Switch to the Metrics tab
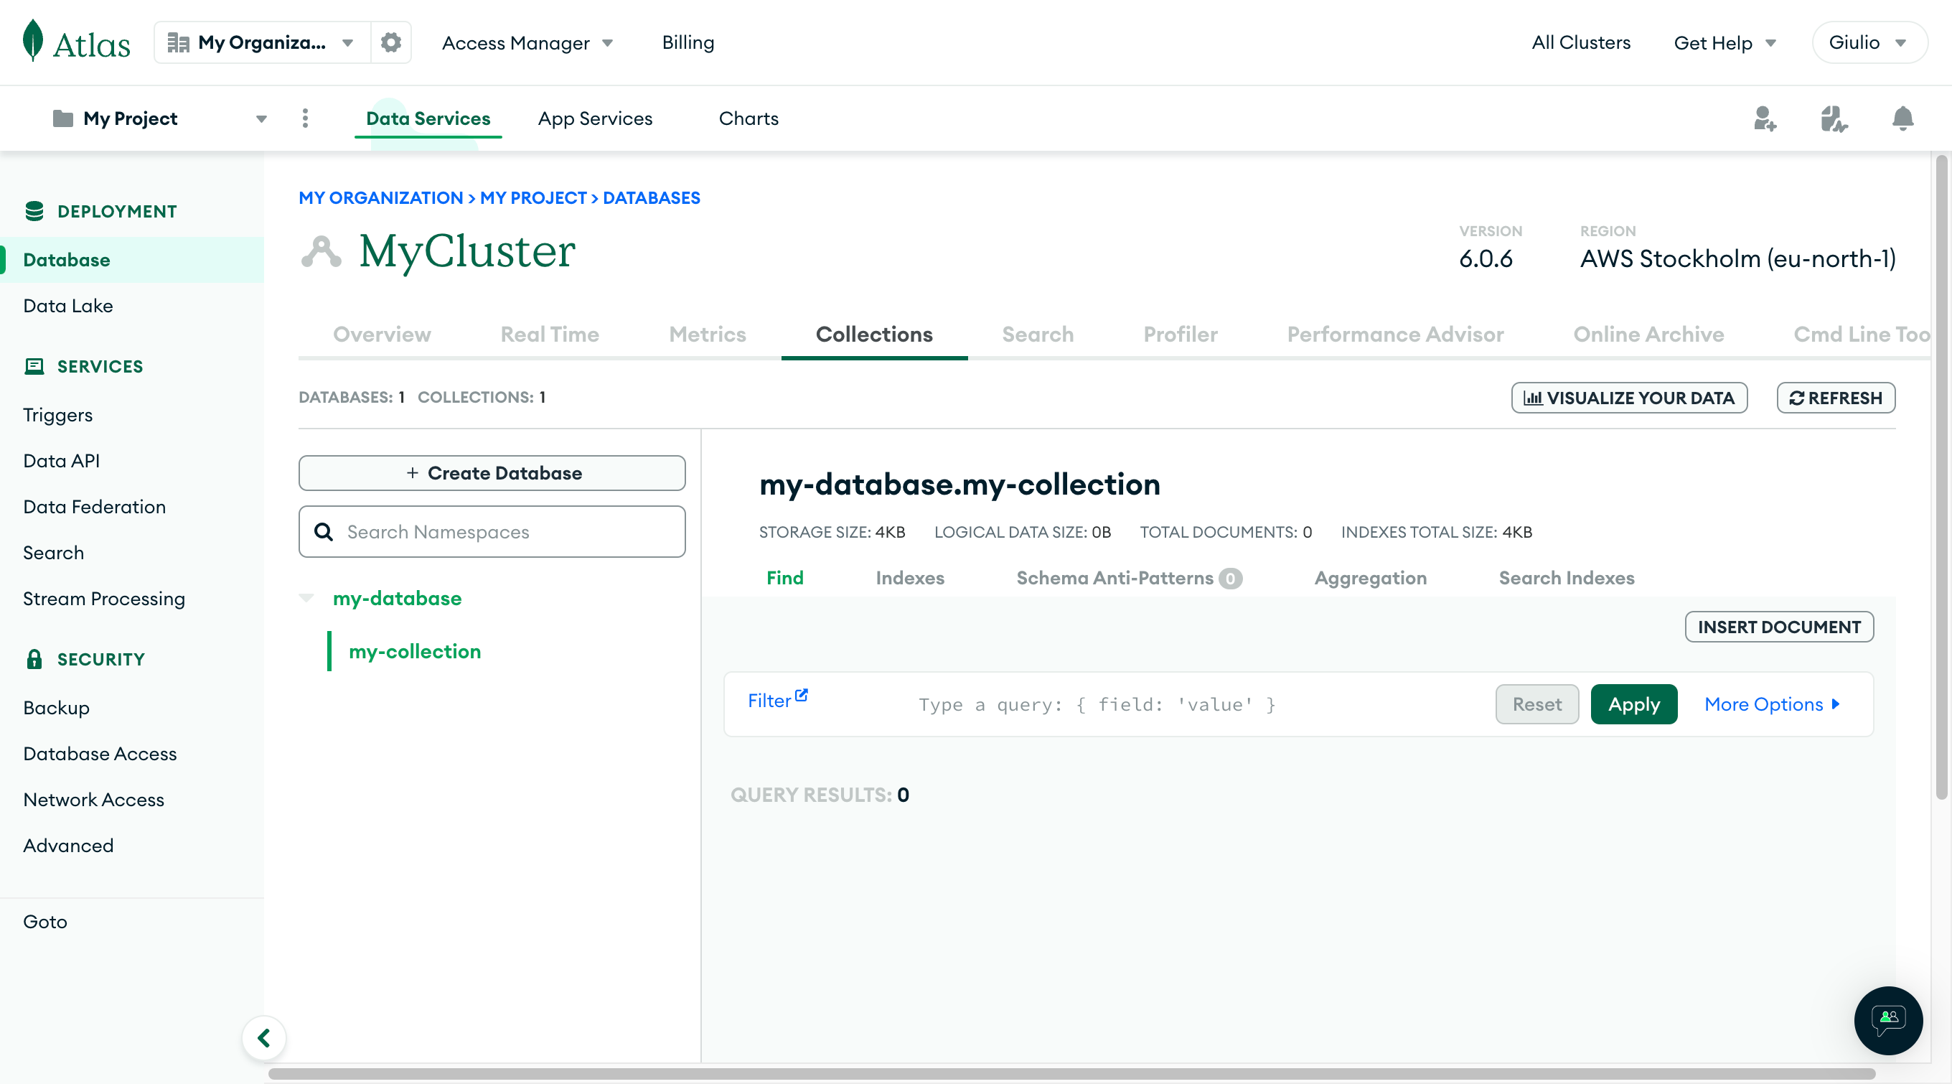 tap(707, 335)
